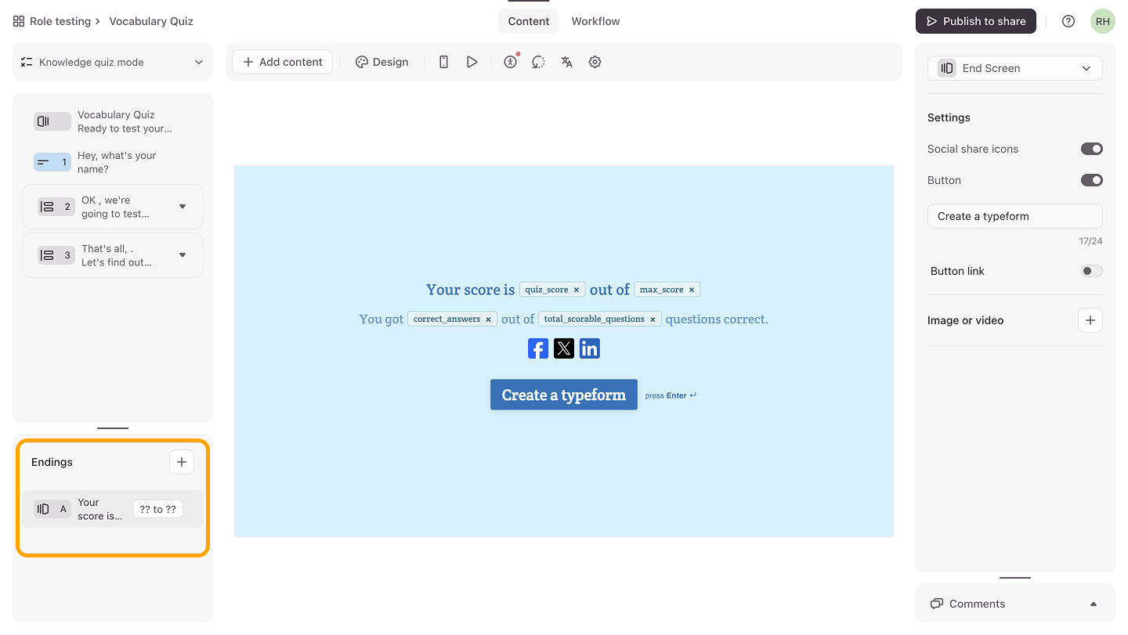The image size is (1128, 635).
Task: Enable the Button link toggle
Action: coord(1092,271)
